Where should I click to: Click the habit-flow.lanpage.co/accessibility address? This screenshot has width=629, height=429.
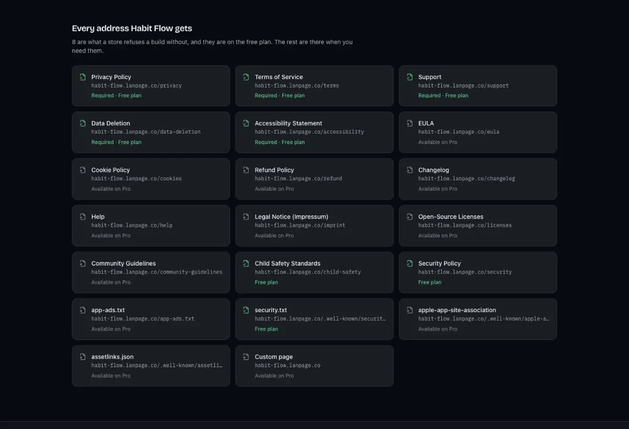click(309, 132)
